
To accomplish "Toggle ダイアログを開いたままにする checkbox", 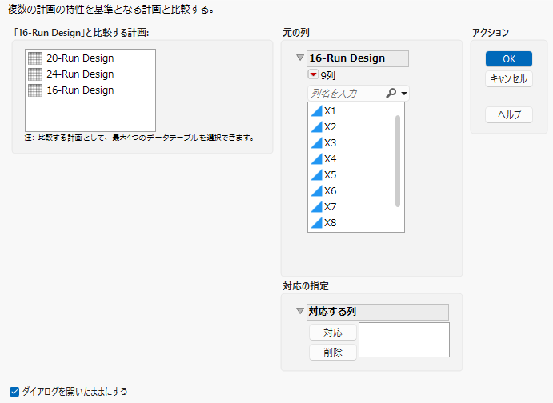I will [14, 392].
